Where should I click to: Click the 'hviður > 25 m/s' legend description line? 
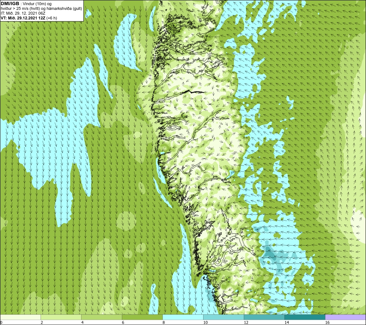tap(41, 9)
